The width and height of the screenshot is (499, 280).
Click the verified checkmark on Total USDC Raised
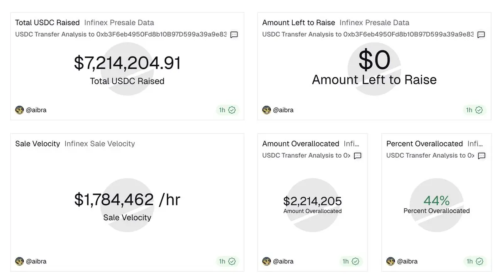click(232, 110)
